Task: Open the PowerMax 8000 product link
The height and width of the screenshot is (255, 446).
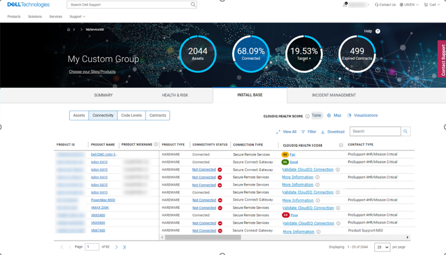Action: click(x=102, y=200)
